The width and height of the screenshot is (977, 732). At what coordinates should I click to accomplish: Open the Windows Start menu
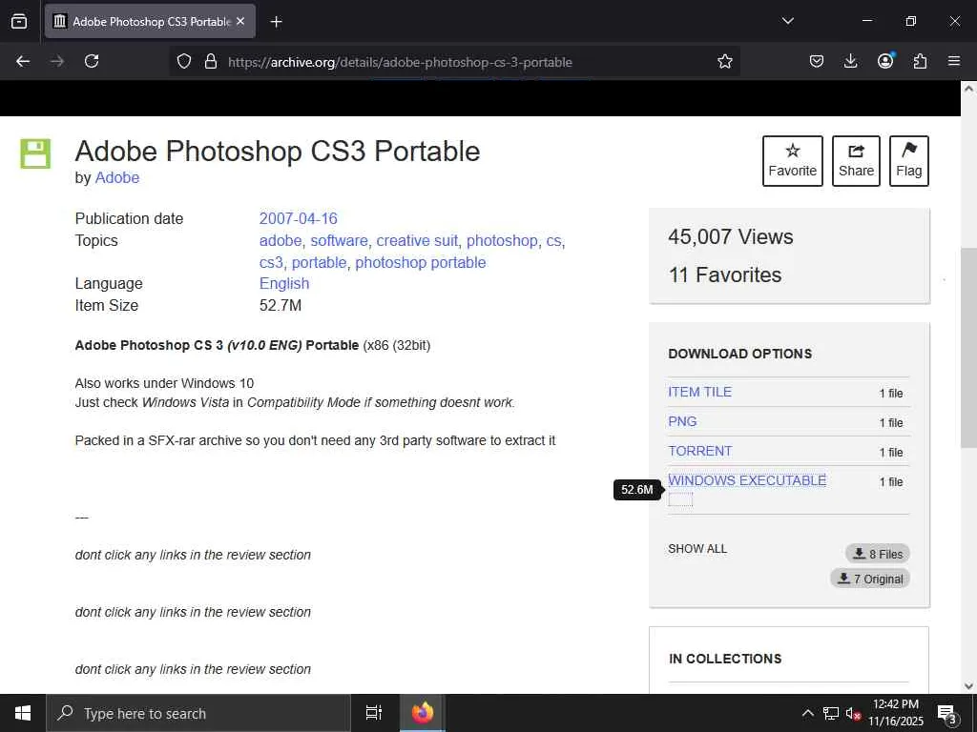click(x=23, y=713)
